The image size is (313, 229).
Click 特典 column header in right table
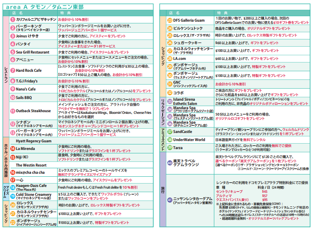click(222, 13)
